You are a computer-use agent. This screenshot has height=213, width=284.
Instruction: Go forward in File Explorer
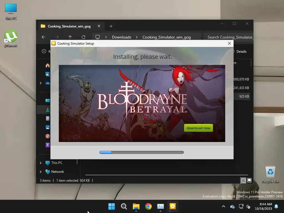[x=57, y=37]
